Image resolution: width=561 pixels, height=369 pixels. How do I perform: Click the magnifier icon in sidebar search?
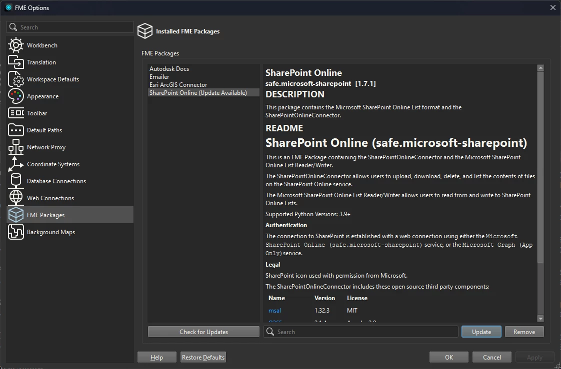click(x=13, y=27)
